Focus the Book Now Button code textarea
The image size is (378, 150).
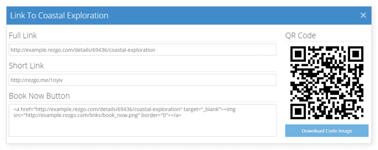tap(143, 121)
